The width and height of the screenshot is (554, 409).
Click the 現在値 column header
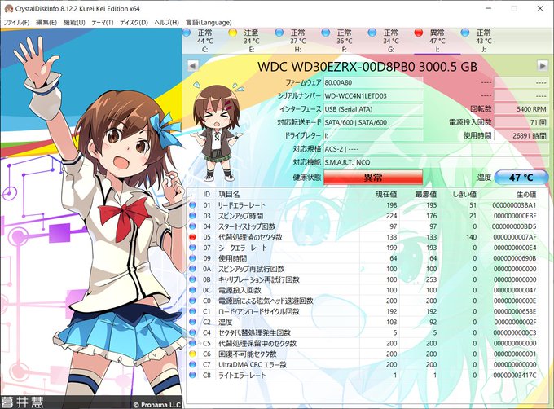tap(386, 194)
